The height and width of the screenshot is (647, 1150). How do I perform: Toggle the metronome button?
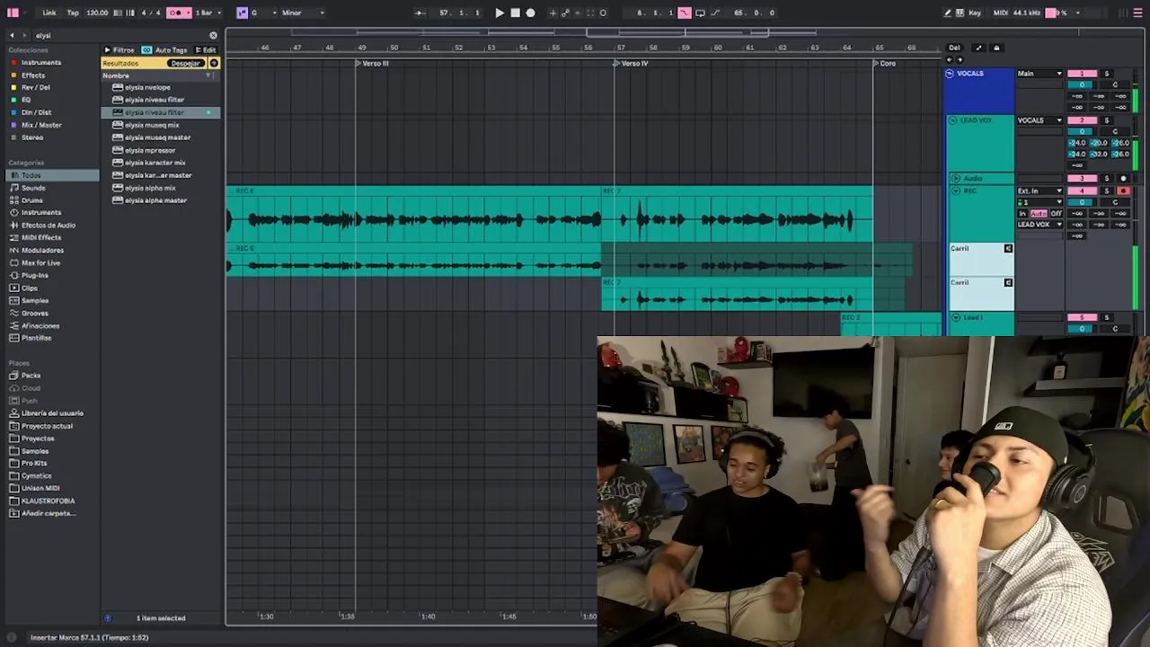tap(175, 13)
